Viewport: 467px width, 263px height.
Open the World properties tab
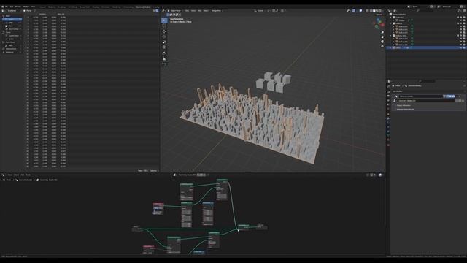[388, 109]
